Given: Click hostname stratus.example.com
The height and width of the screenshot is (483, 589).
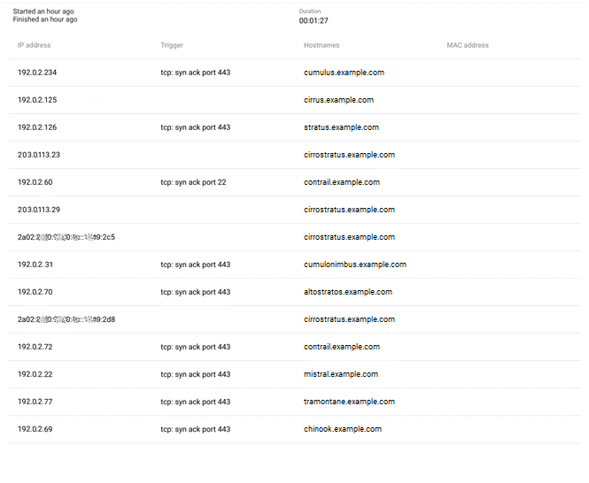Looking at the screenshot, I should click(341, 127).
